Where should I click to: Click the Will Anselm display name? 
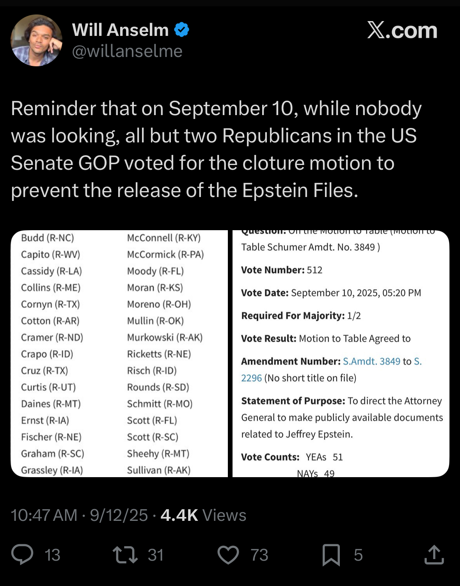tap(120, 30)
